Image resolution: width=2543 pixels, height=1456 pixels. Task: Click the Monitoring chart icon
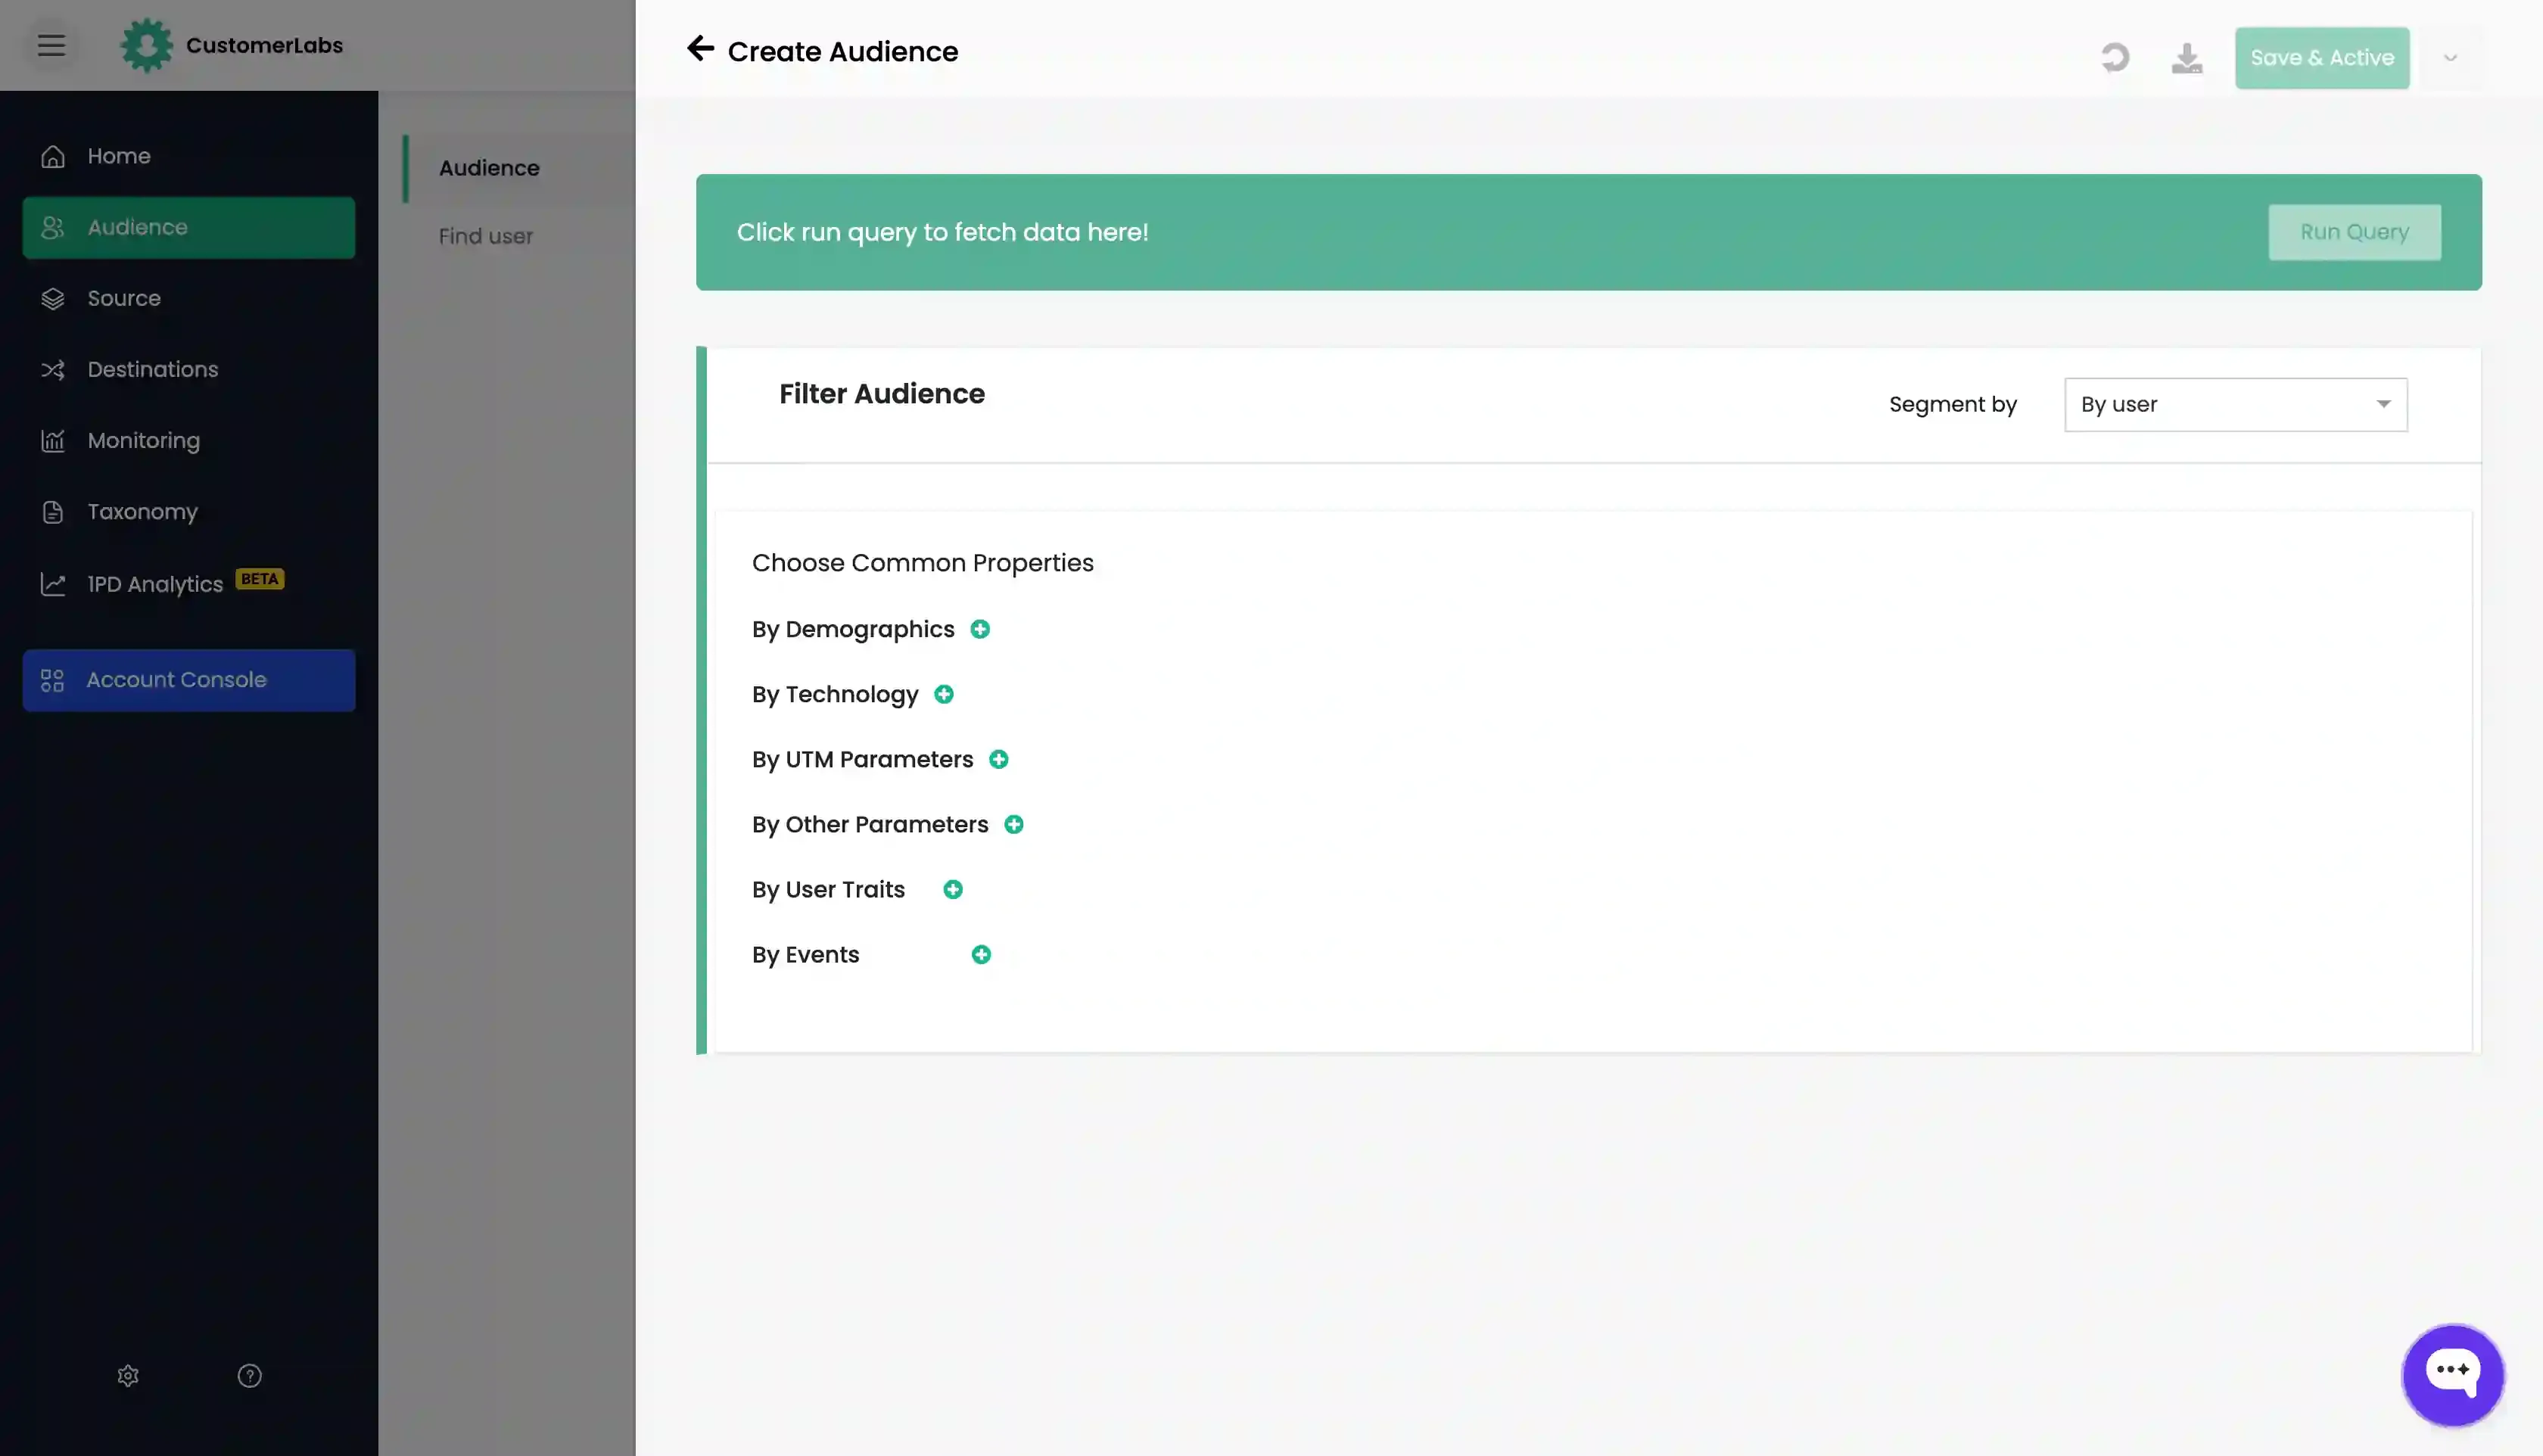pyautogui.click(x=53, y=440)
